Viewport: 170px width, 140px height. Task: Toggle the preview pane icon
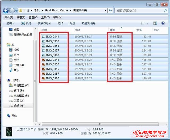[155, 23]
